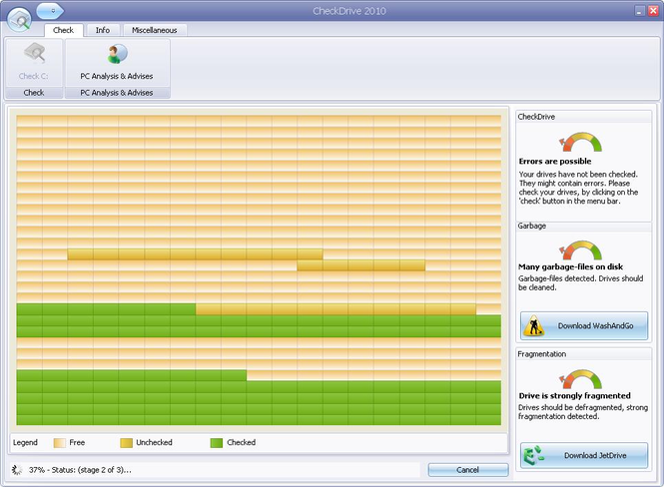Minimize the CheckDrive 2010 window

(640, 11)
